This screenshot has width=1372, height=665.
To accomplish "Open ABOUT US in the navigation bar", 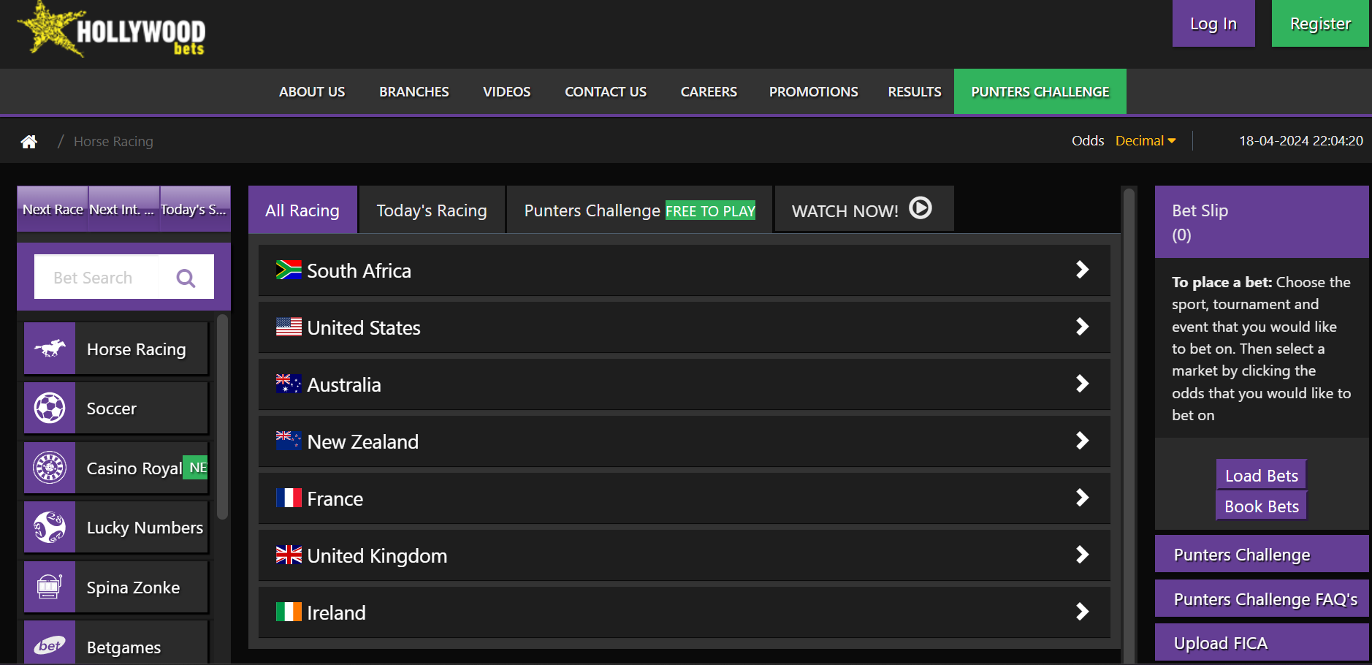I will pos(312,92).
